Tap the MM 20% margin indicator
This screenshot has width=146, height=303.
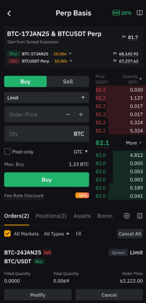click(122, 13)
